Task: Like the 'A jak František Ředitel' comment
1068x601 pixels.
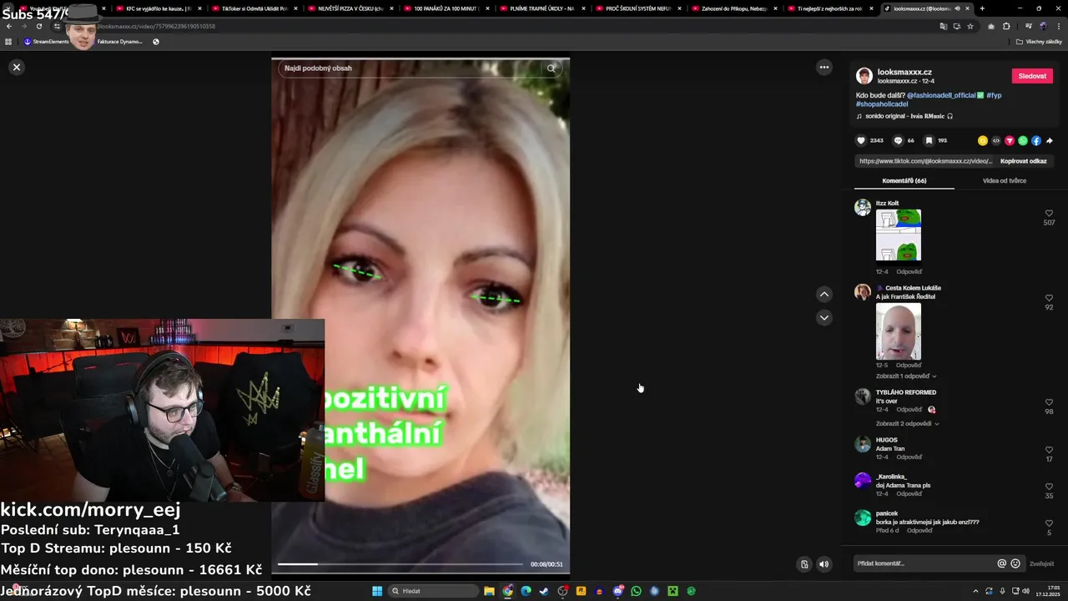Action: 1049,298
